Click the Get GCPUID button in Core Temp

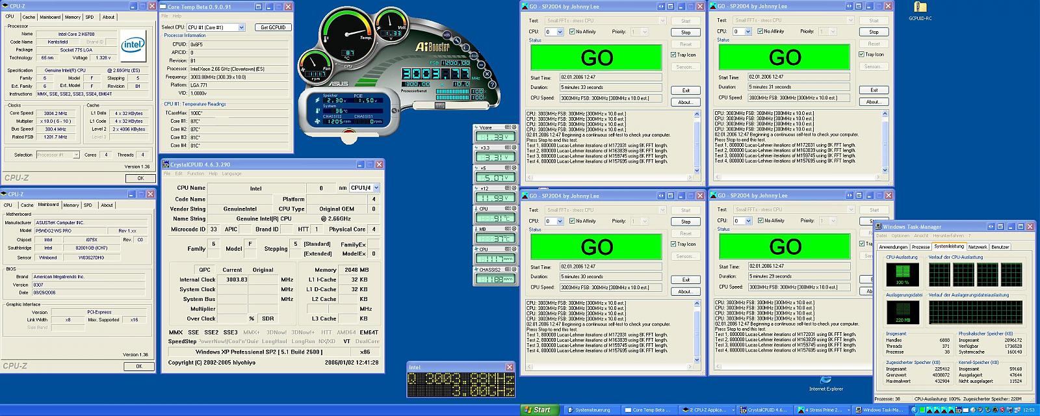[x=273, y=27]
